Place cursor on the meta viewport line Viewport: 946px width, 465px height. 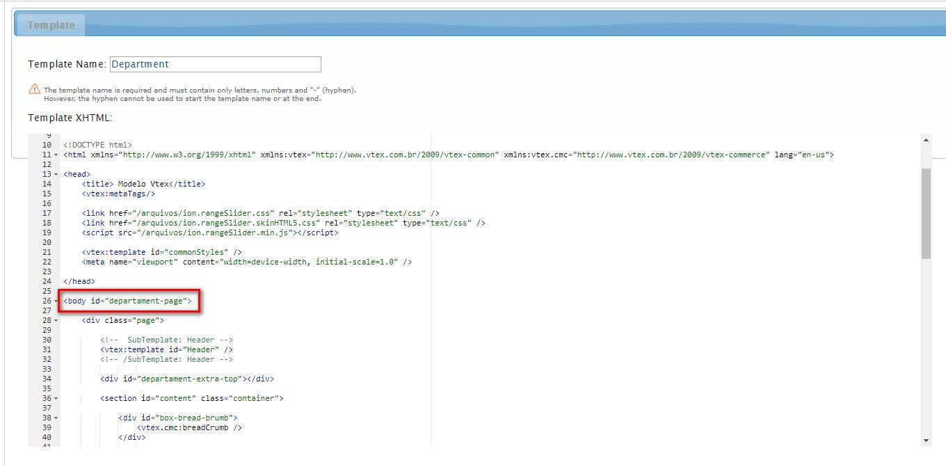coord(246,262)
